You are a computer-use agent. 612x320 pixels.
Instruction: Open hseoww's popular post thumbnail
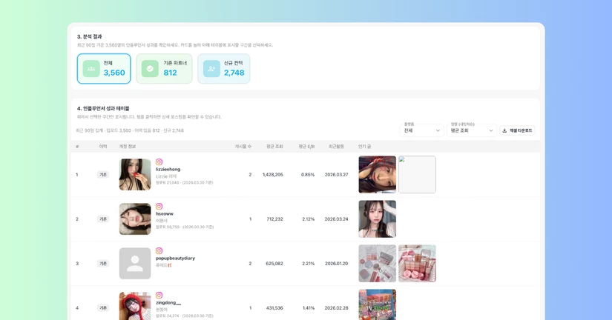378,219
